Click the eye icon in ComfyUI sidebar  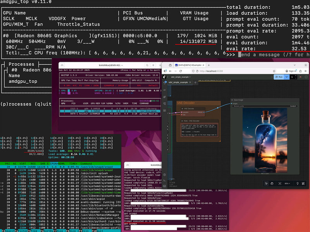coord(164,90)
